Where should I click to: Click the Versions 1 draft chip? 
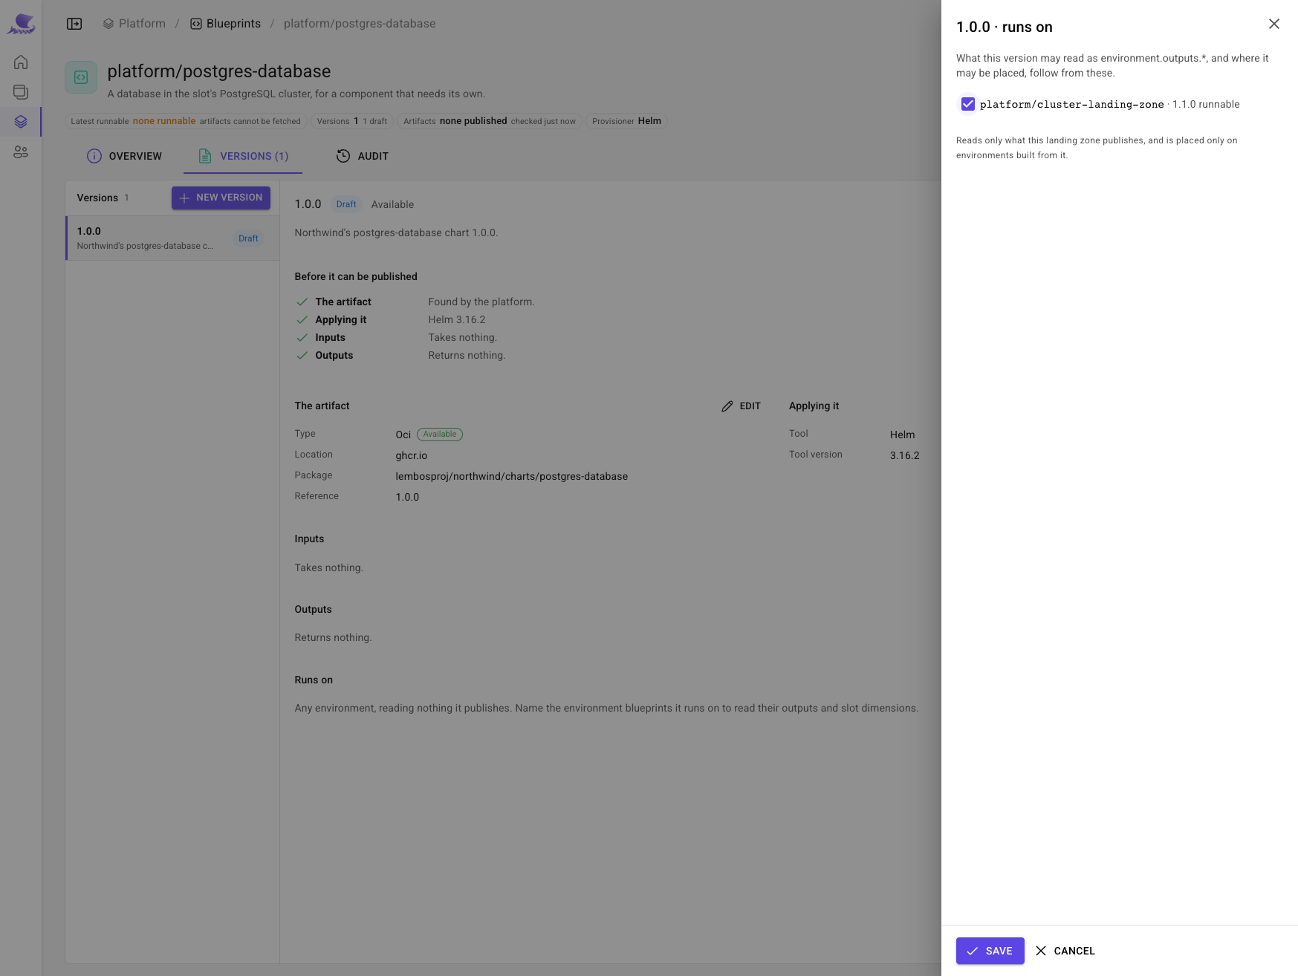coord(352,121)
